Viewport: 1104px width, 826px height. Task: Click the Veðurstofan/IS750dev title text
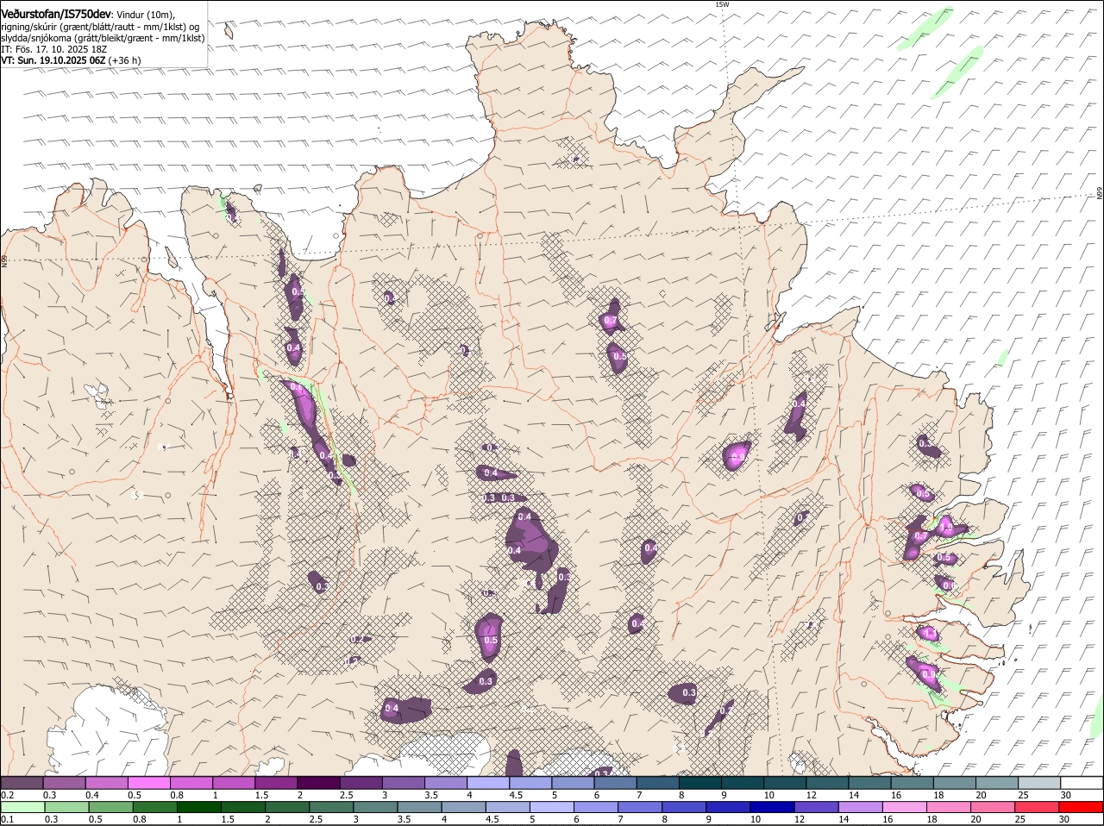coord(55,14)
